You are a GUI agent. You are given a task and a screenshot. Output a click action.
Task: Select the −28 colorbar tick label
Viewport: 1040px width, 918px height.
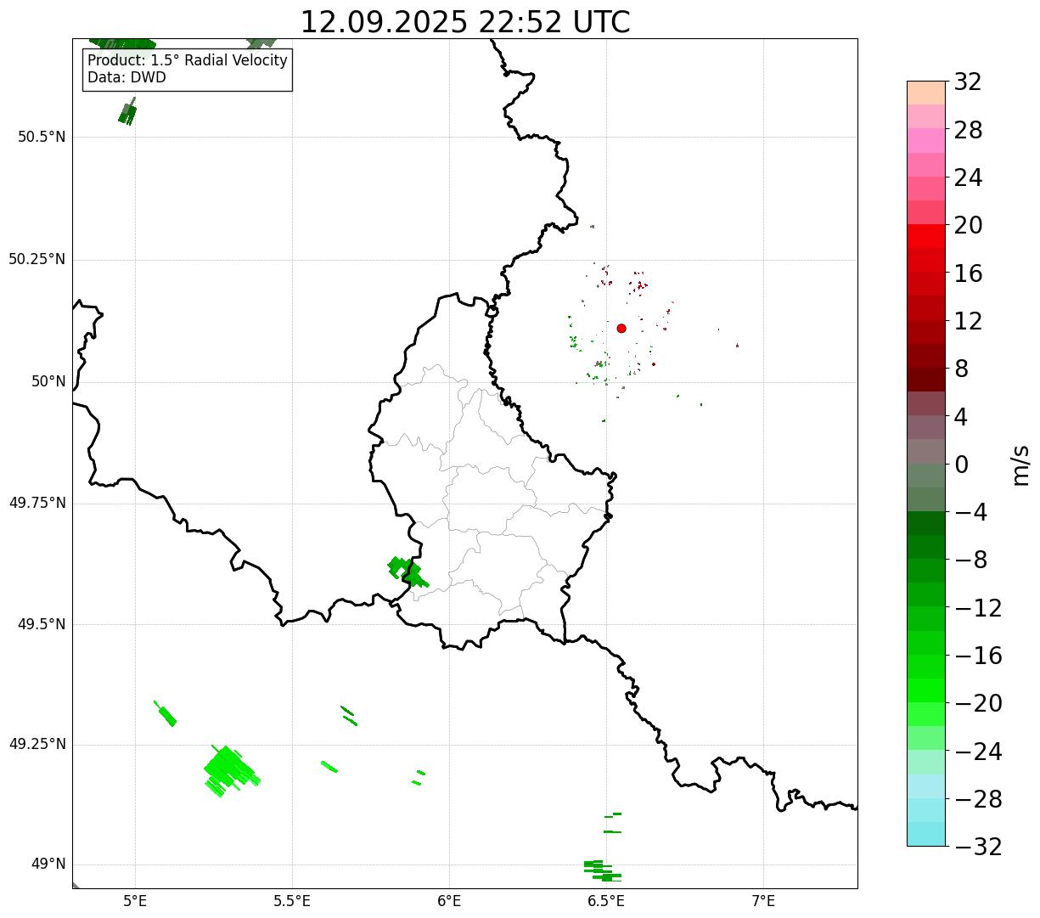pos(978,799)
